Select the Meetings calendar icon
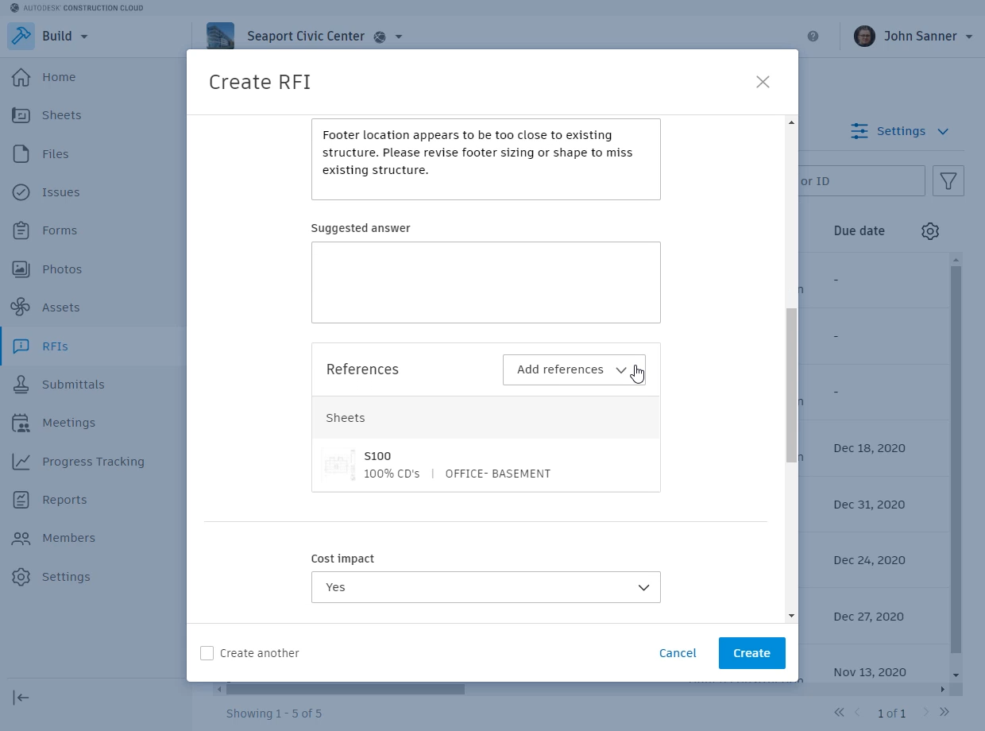985x731 pixels. (21, 422)
